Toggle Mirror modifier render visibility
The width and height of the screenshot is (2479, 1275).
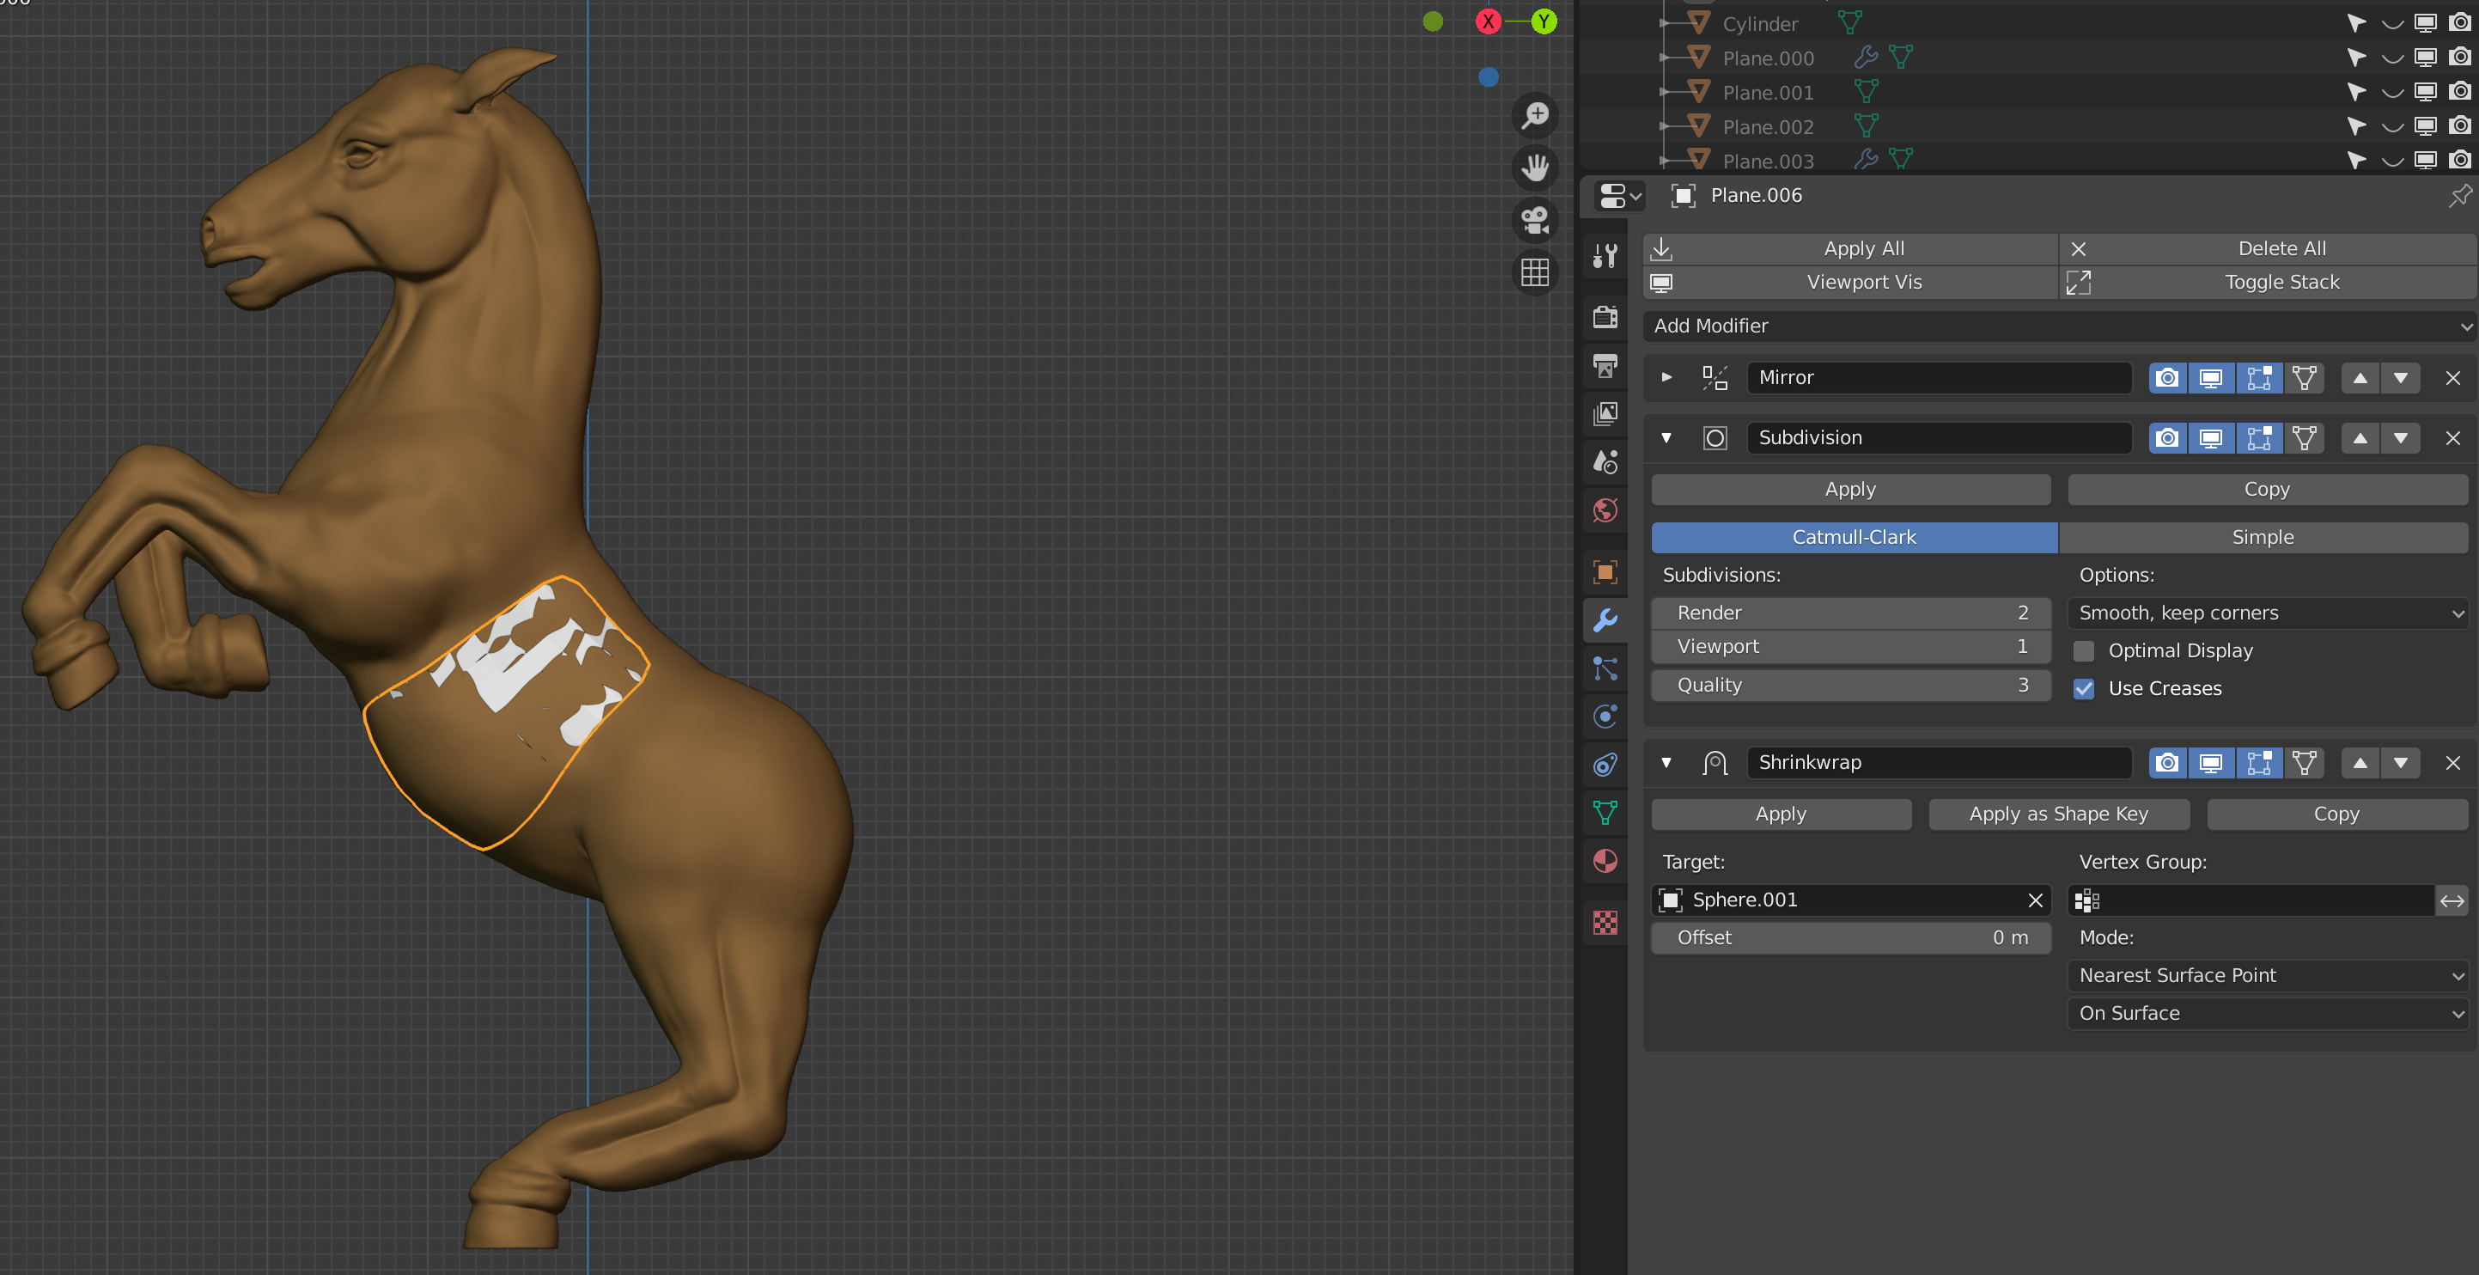pos(2167,378)
